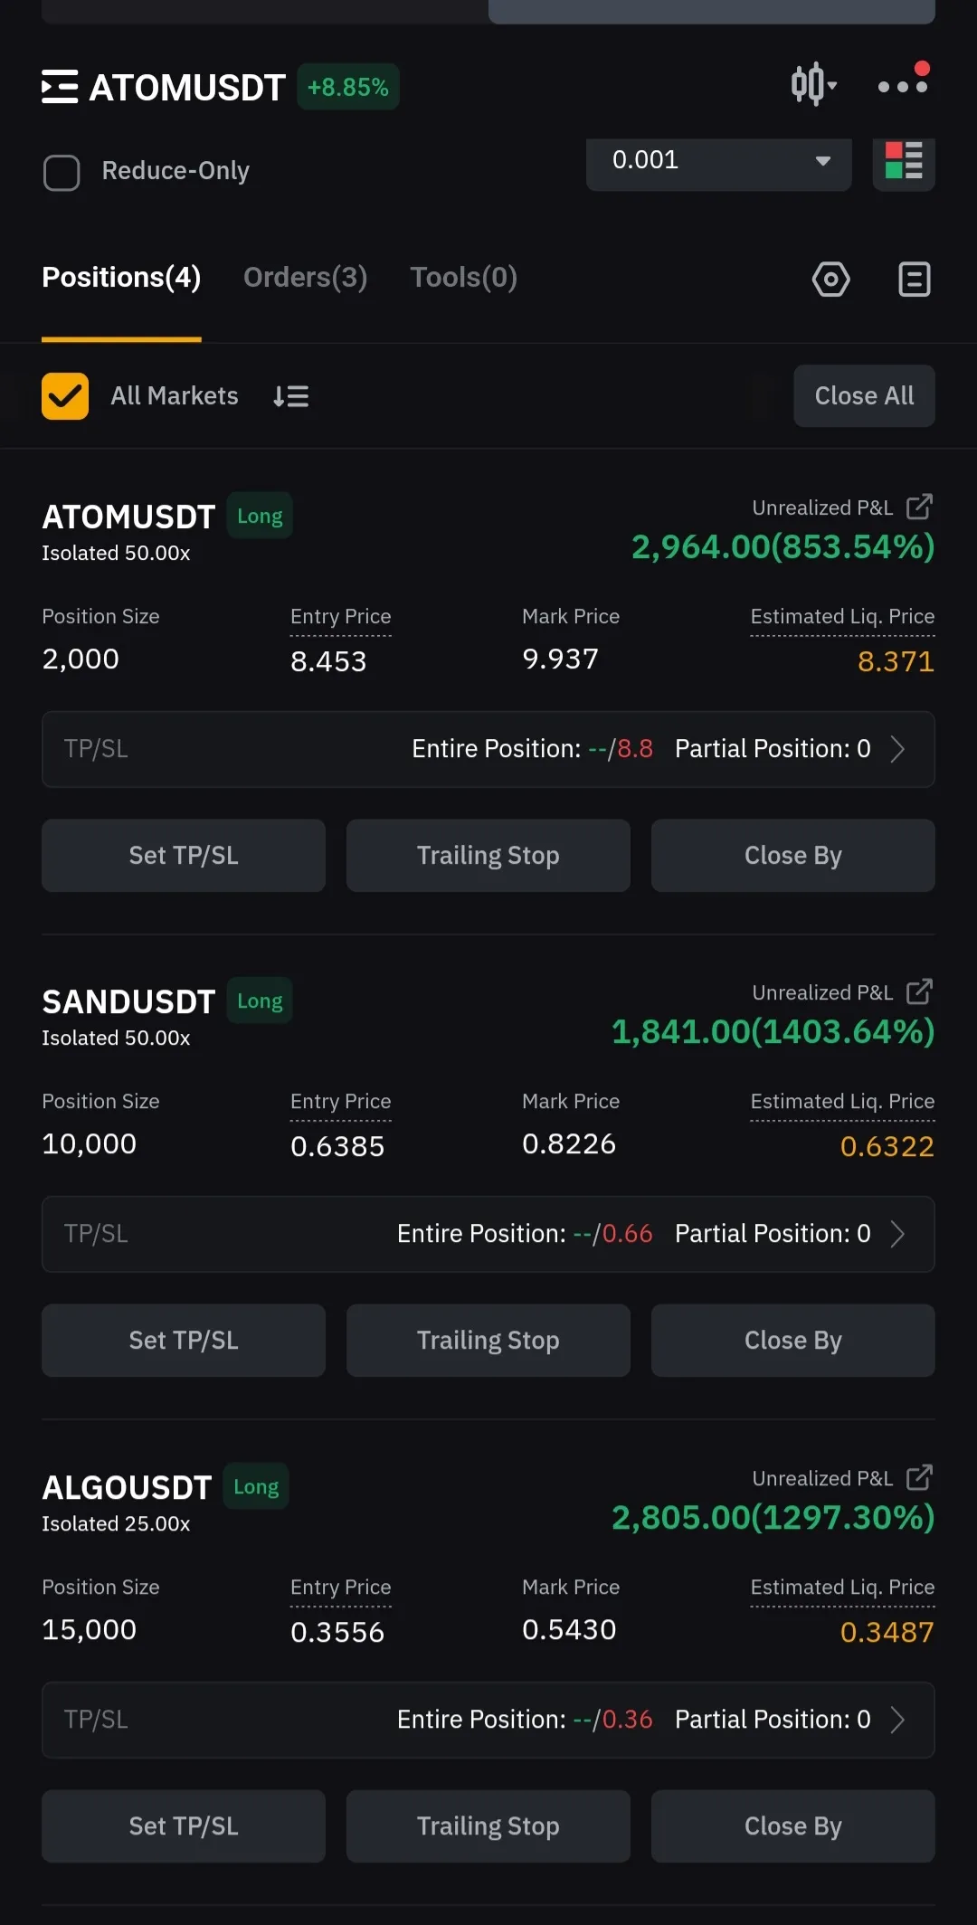Screen dimensions: 977x1925
Task: Share SANDUSDT unrealized P&L
Action: coord(919,991)
